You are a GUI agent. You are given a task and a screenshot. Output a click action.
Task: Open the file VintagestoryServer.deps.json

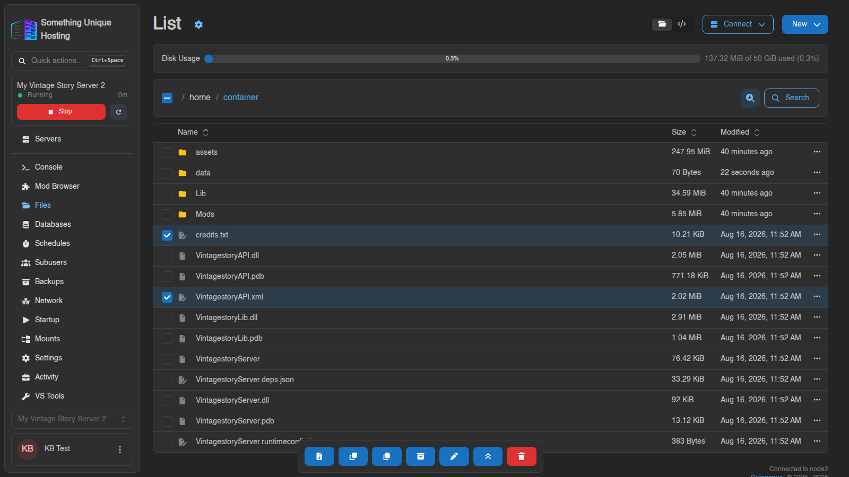pos(245,379)
